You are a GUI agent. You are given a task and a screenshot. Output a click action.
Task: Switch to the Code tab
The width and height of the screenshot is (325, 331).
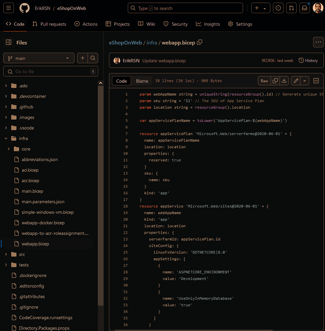point(15,24)
